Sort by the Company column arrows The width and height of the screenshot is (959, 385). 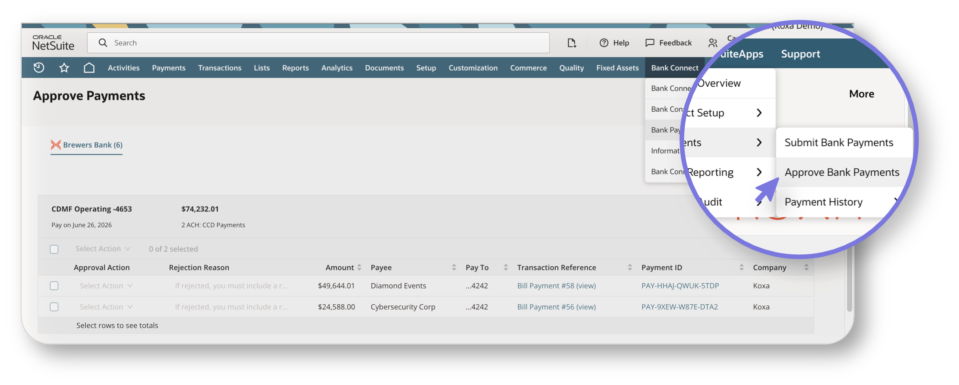click(x=806, y=267)
